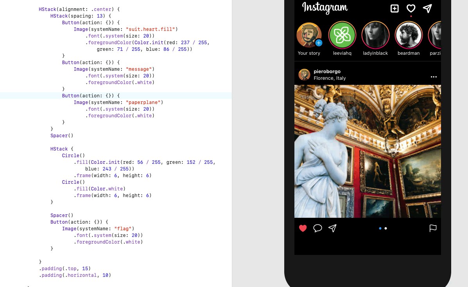View beardman's story
This screenshot has height=287, width=468.
(409, 35)
